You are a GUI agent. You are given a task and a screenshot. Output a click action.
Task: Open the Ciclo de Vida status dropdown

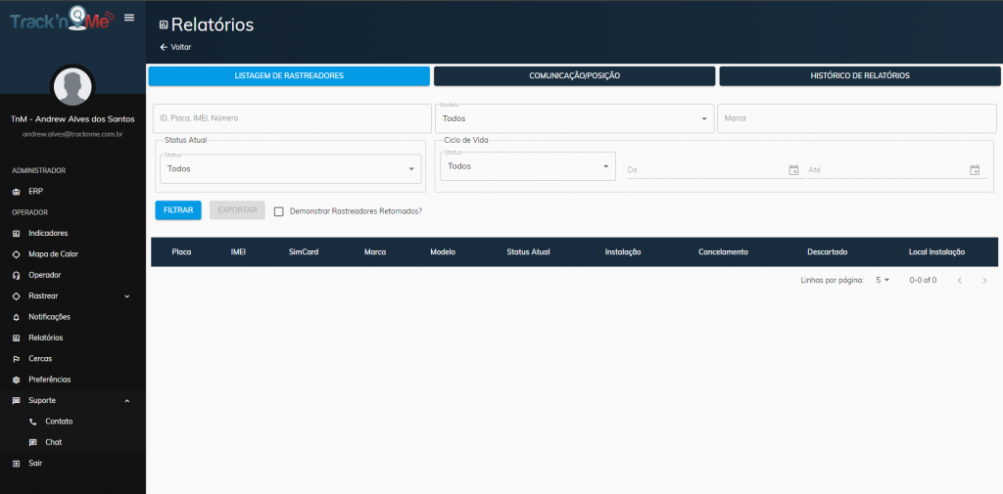[528, 166]
